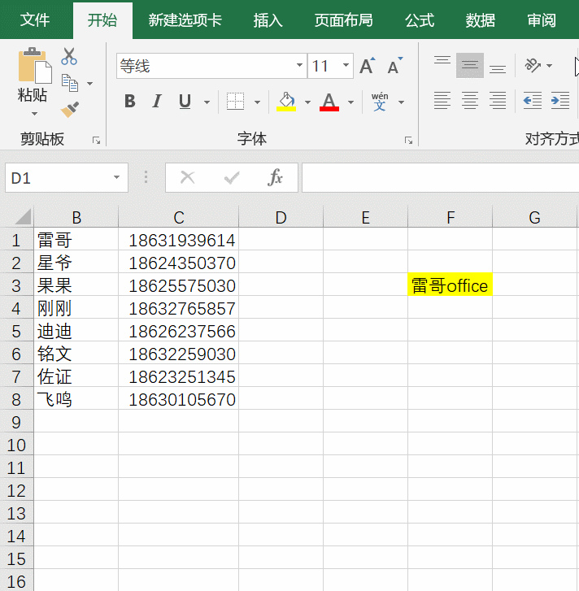Toggle align left
The height and width of the screenshot is (591, 579).
tap(442, 101)
